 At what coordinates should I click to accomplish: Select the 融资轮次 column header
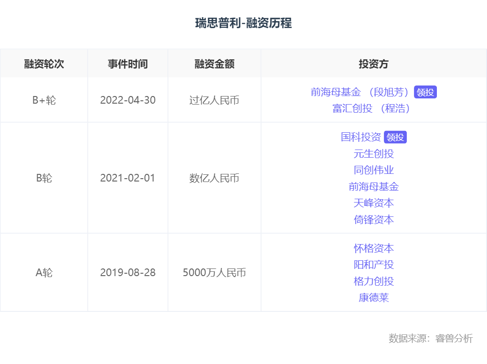[44, 64]
